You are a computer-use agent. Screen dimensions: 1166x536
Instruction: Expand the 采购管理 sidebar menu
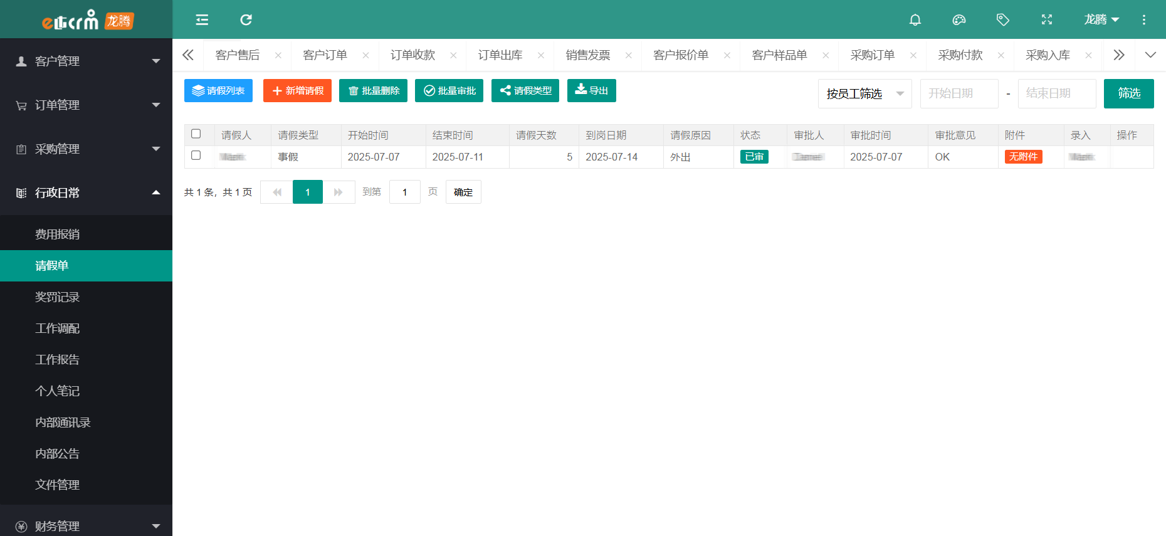pos(86,149)
